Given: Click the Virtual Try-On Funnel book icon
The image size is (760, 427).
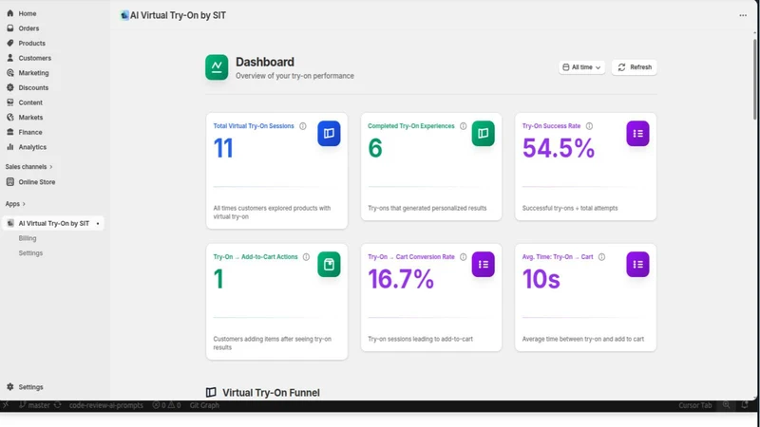Looking at the screenshot, I should [x=211, y=393].
